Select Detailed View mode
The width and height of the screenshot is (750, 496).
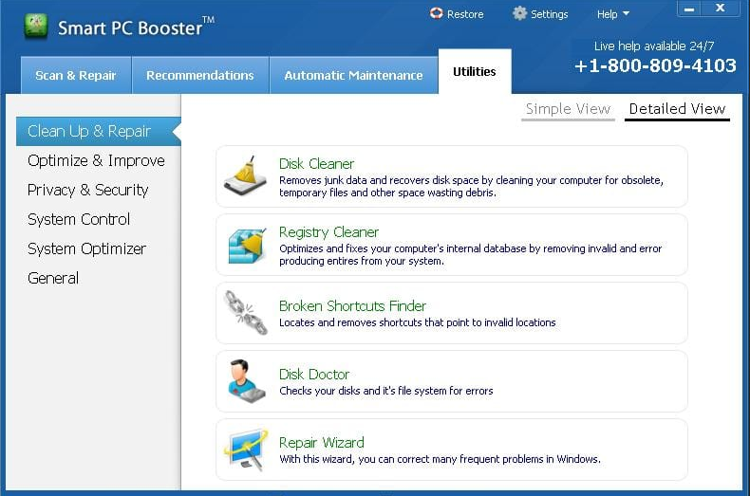coord(677,109)
